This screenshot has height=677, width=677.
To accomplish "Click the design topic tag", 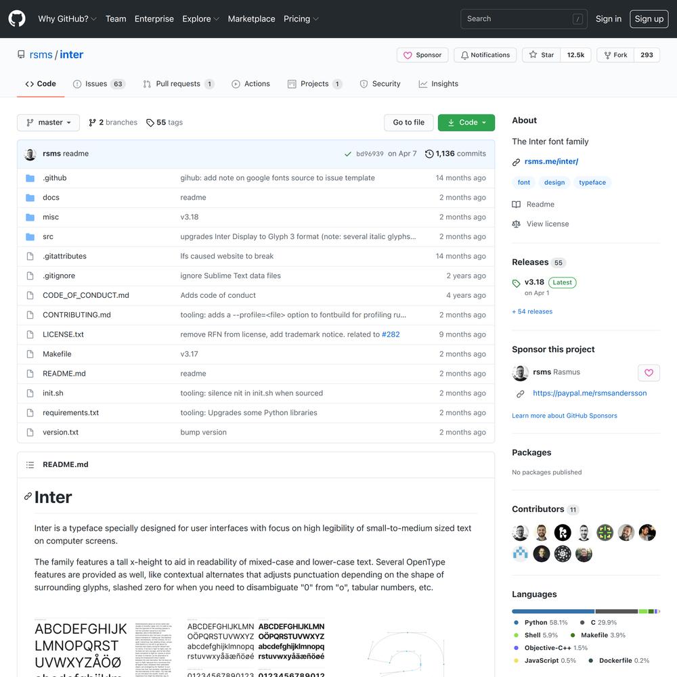I will [x=554, y=183].
